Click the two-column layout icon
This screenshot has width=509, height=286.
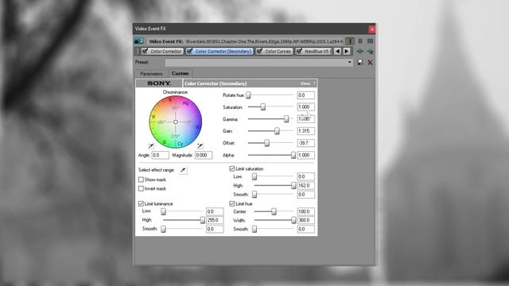pos(360,41)
